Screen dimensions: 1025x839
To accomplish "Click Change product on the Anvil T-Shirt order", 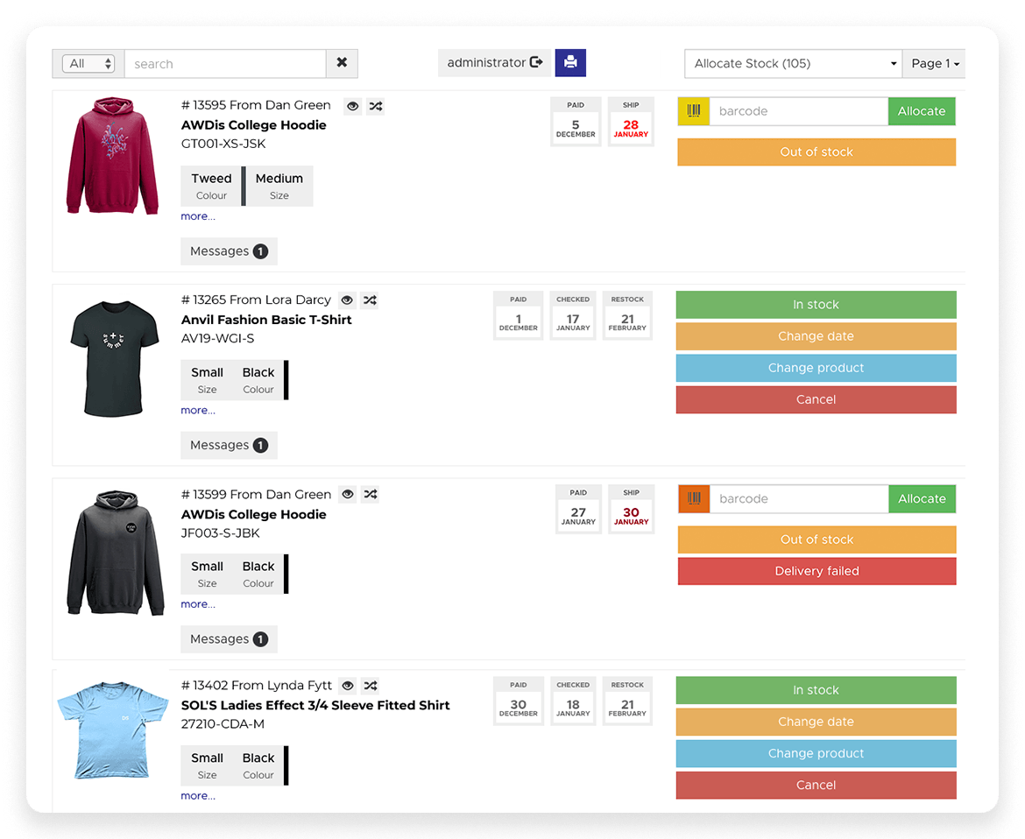I will (816, 368).
